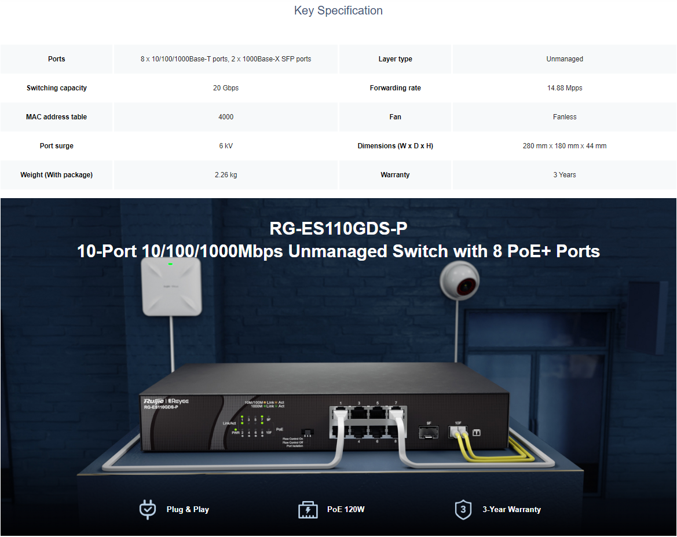Select the Warranty label cell
Viewport: 677px width, 537px height.
395,174
